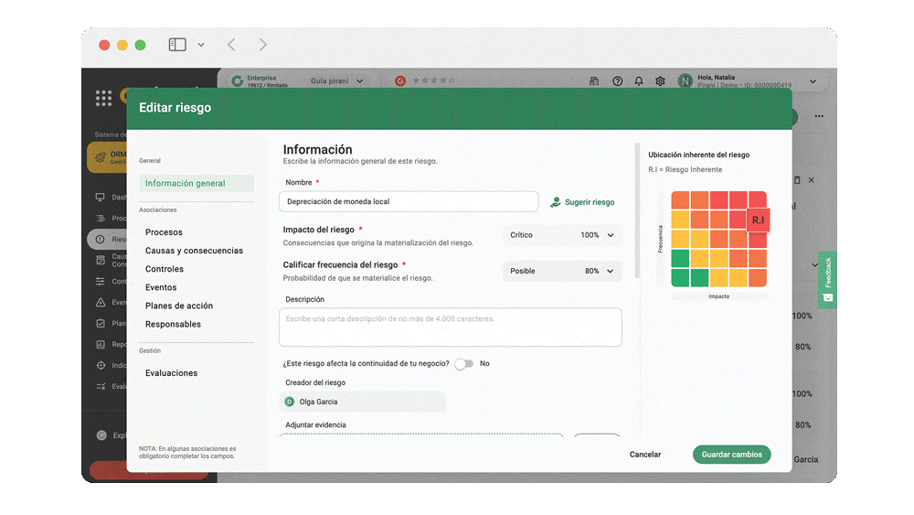Open the settings gear in top bar
This screenshot has width=914, height=515.
click(660, 81)
